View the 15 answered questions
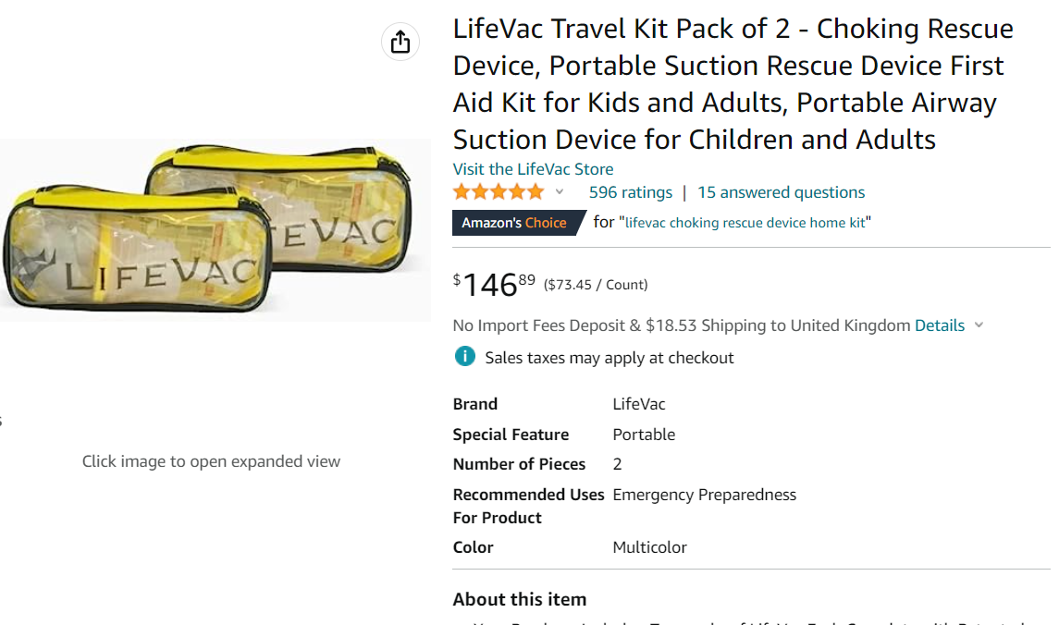Screen dimensions: 1059x625 point(782,192)
